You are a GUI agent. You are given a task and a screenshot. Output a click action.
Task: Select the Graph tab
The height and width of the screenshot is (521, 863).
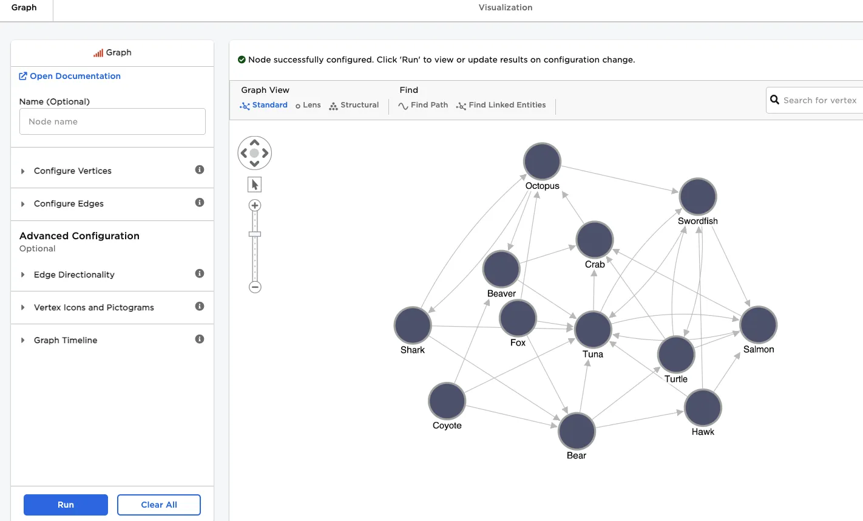[24, 8]
